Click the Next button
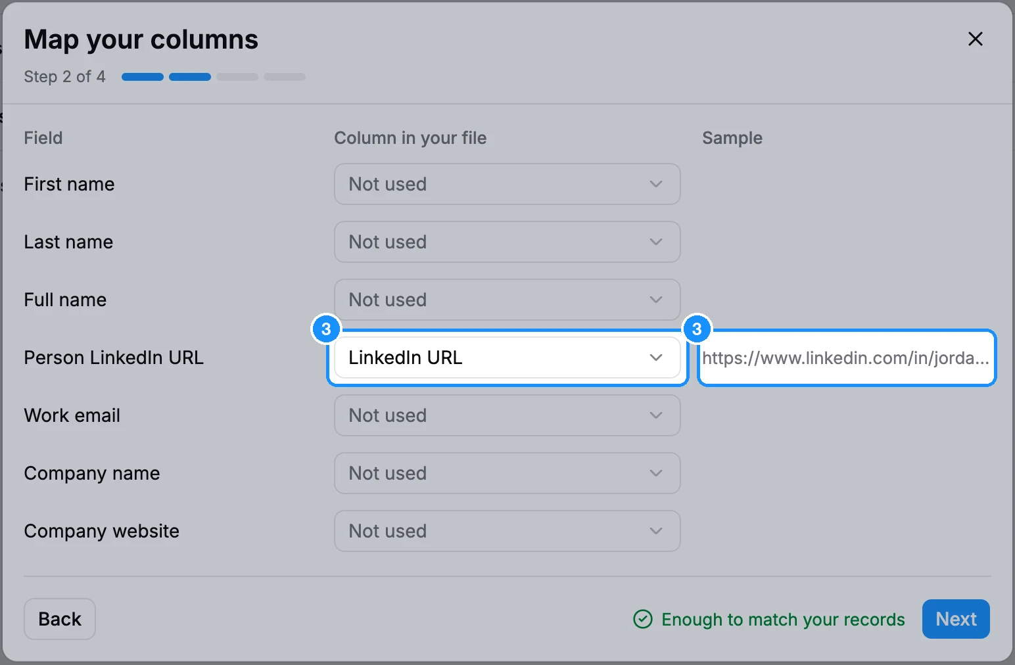This screenshot has height=665, width=1015. [x=956, y=619]
